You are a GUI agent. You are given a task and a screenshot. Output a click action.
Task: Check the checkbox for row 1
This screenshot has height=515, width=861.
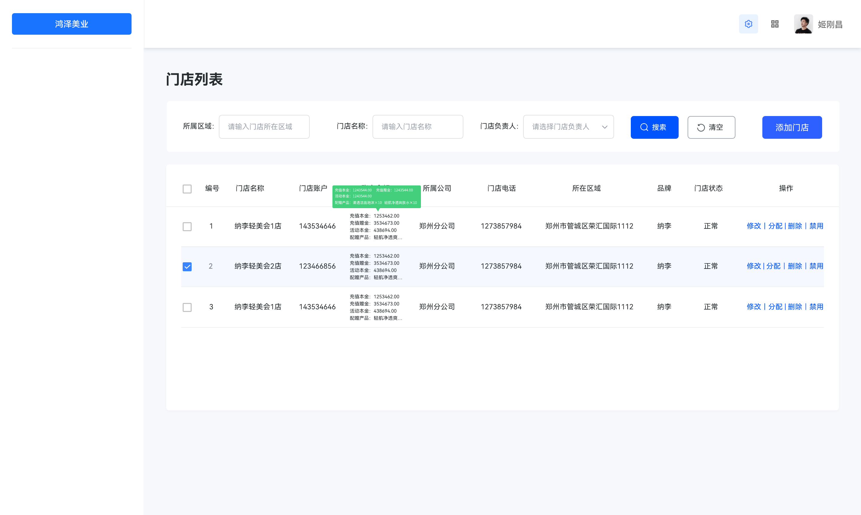coord(187,227)
